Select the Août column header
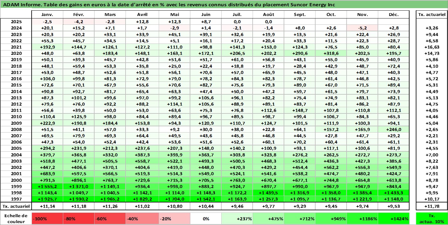This screenshot has height=225, width=448. (x=269, y=15)
